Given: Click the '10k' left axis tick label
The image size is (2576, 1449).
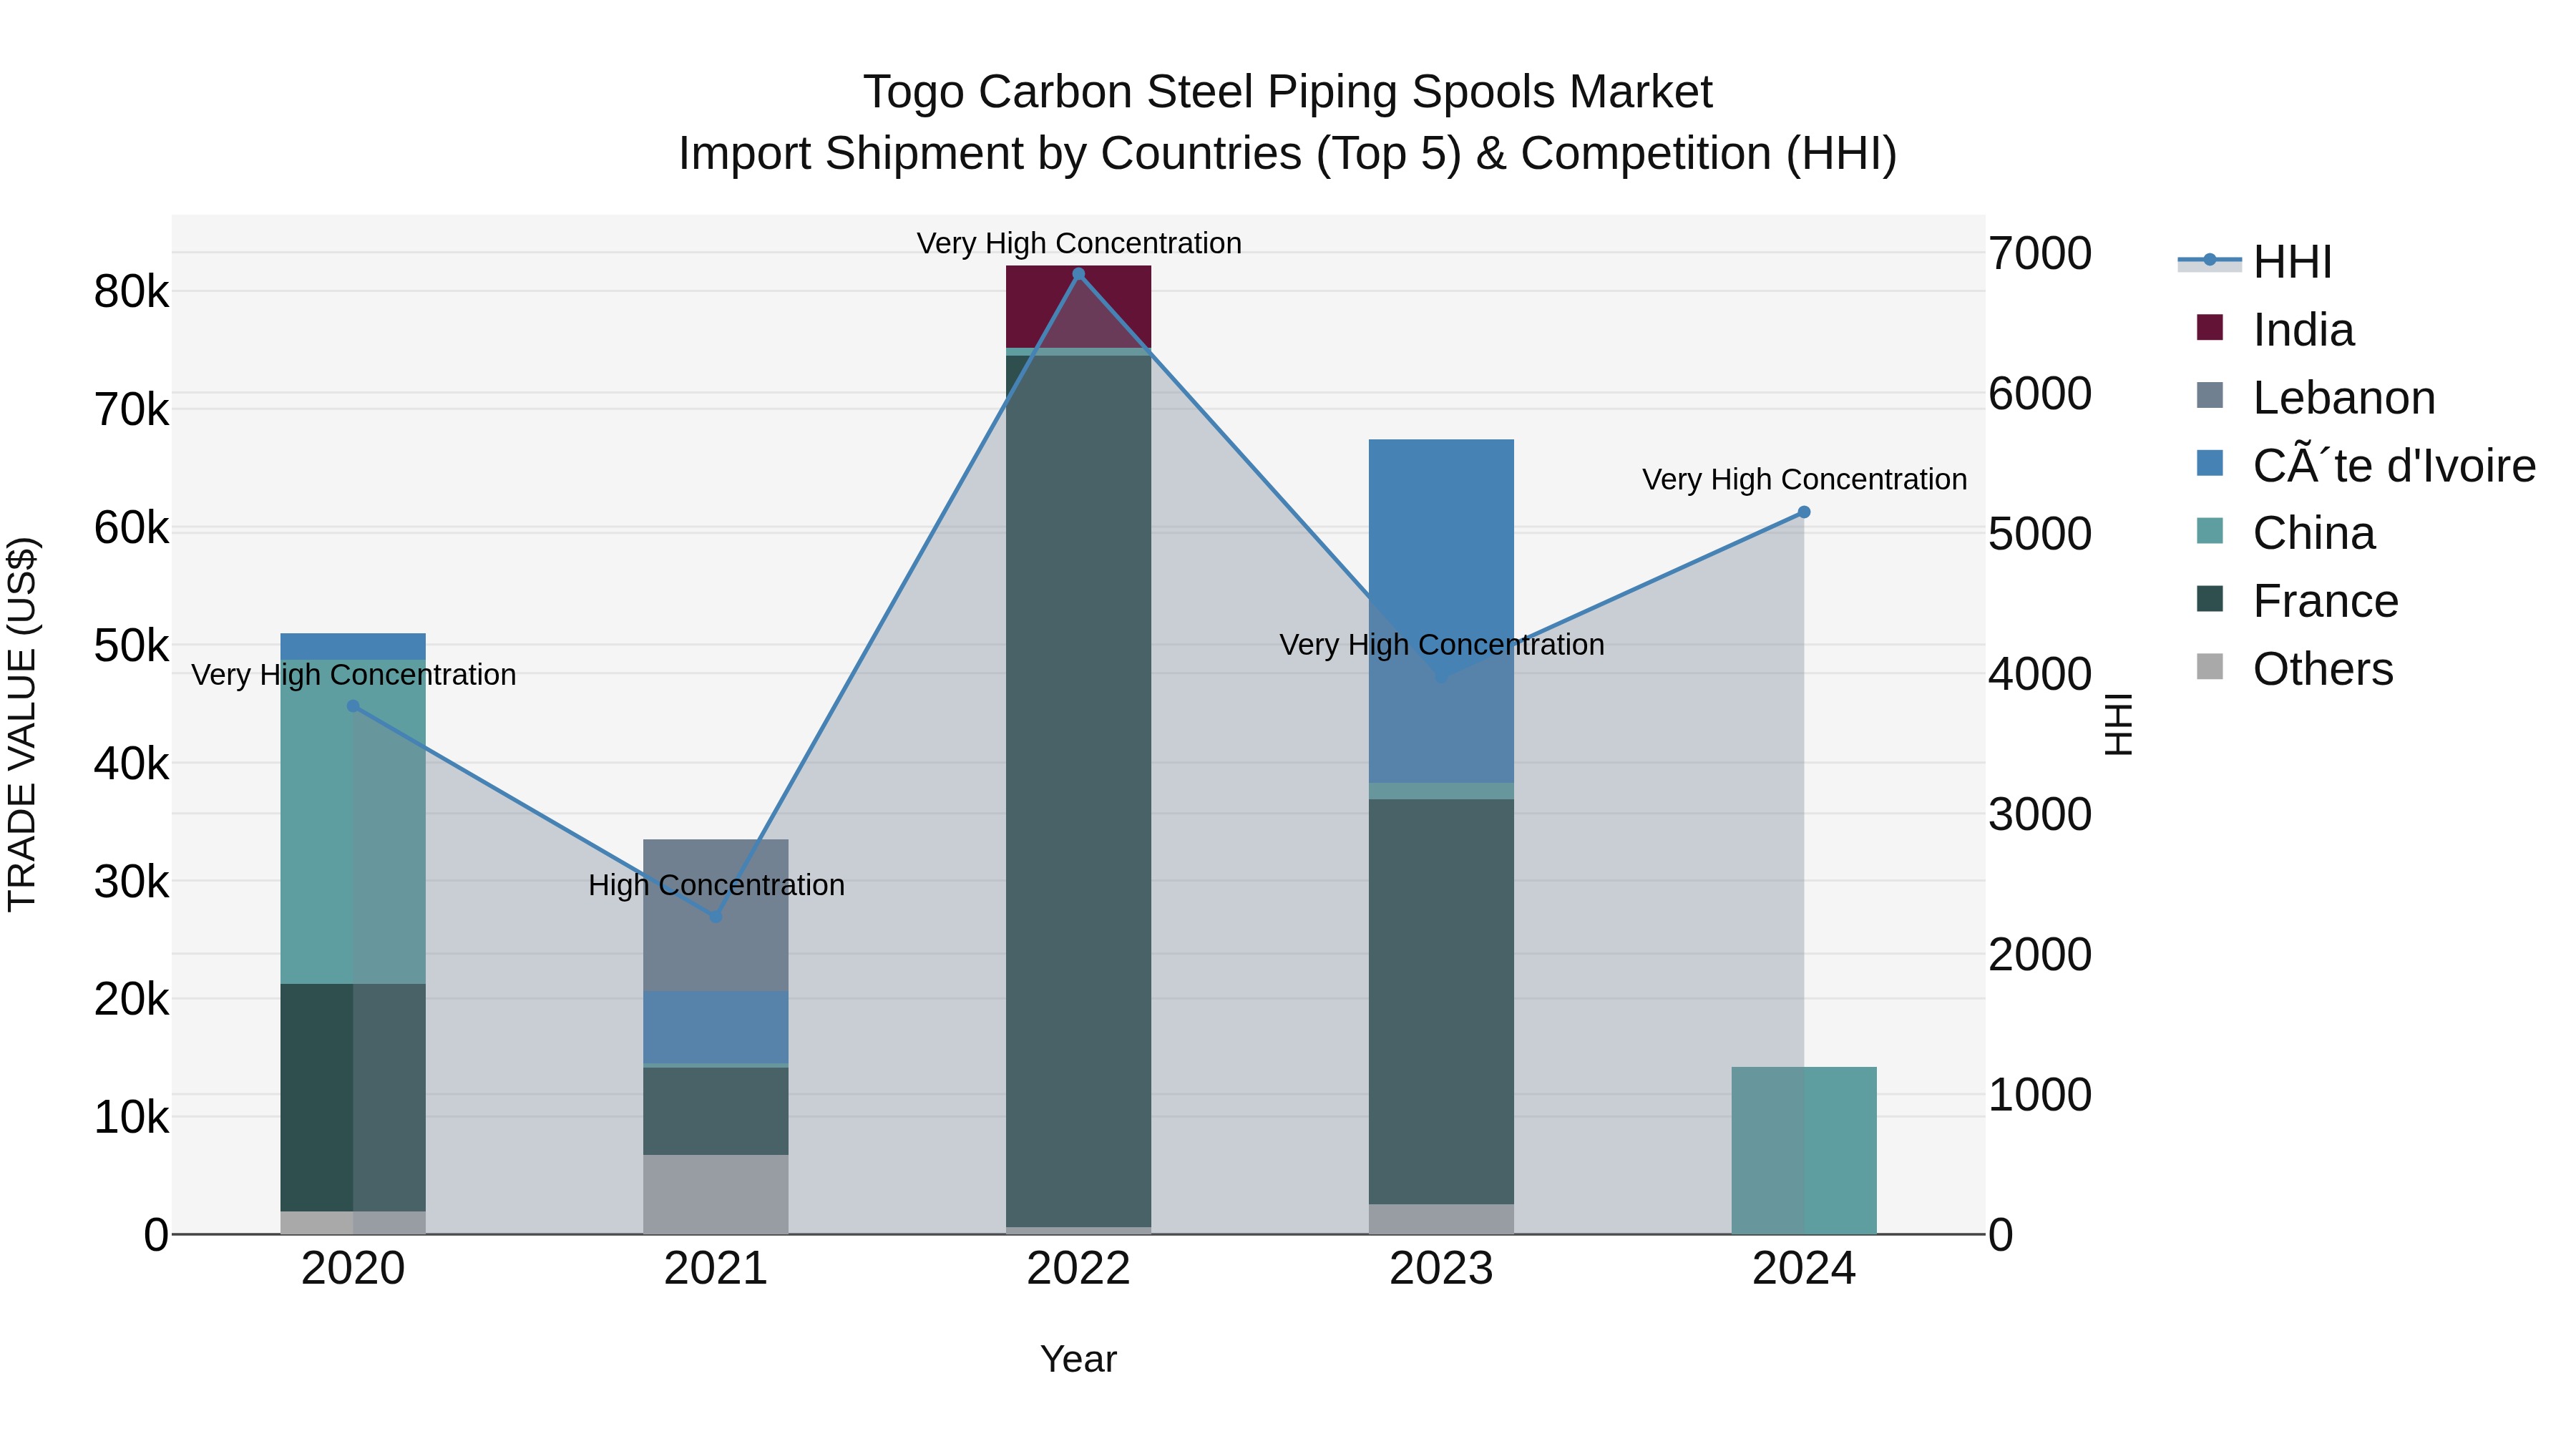Looking at the screenshot, I should click(x=131, y=1117).
